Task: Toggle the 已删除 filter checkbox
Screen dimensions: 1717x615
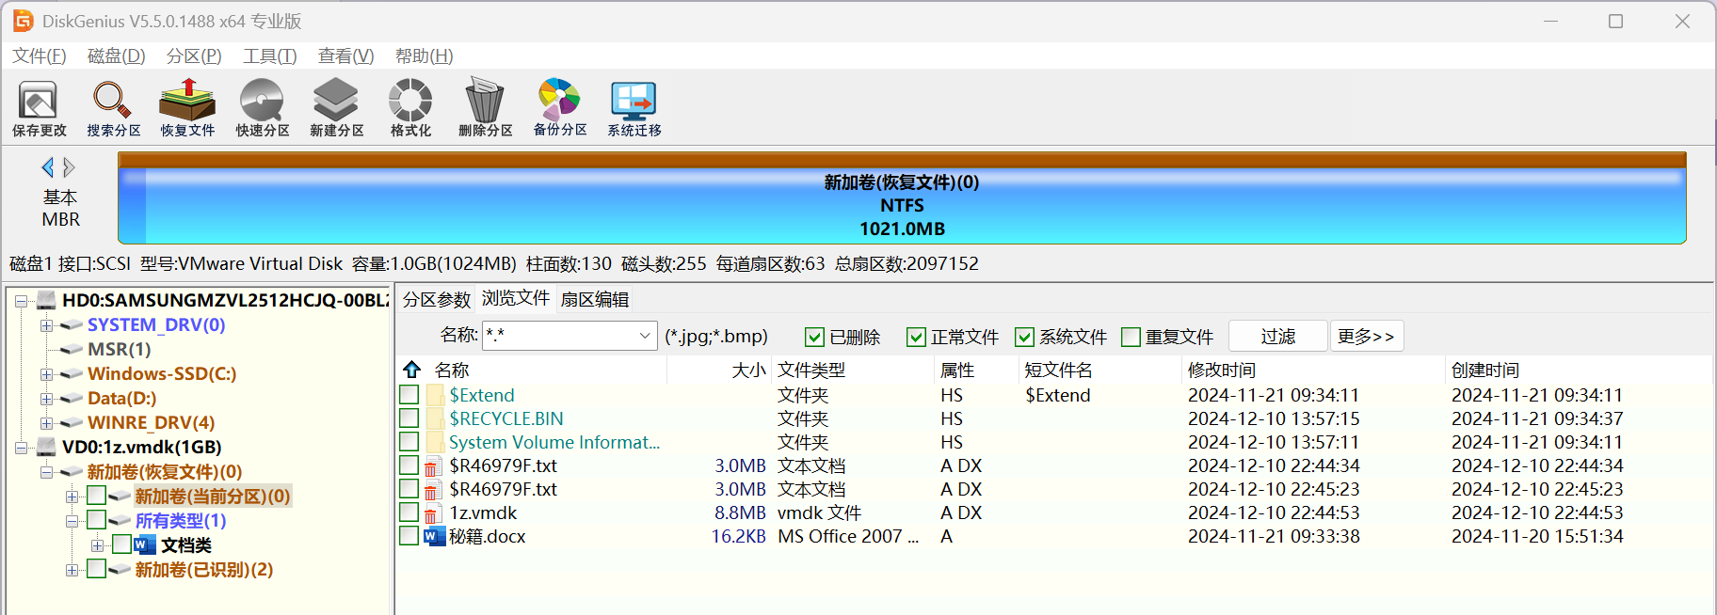Action: [x=814, y=337]
